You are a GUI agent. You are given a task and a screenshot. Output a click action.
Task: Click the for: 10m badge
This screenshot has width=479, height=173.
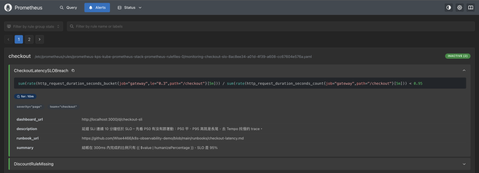[x=25, y=96]
